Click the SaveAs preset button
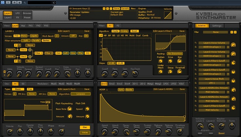The image size is (241, 137). click(x=125, y=9)
